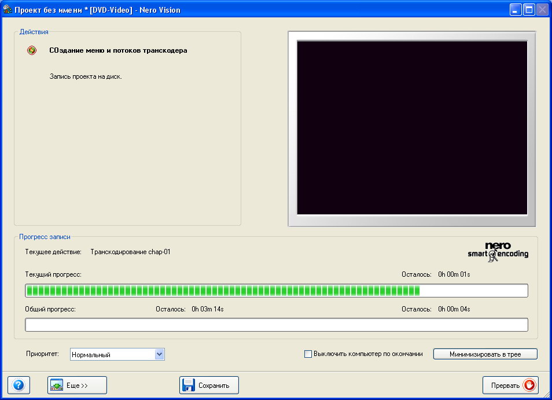
Task: Click the help question mark button
Action: pos(19,385)
